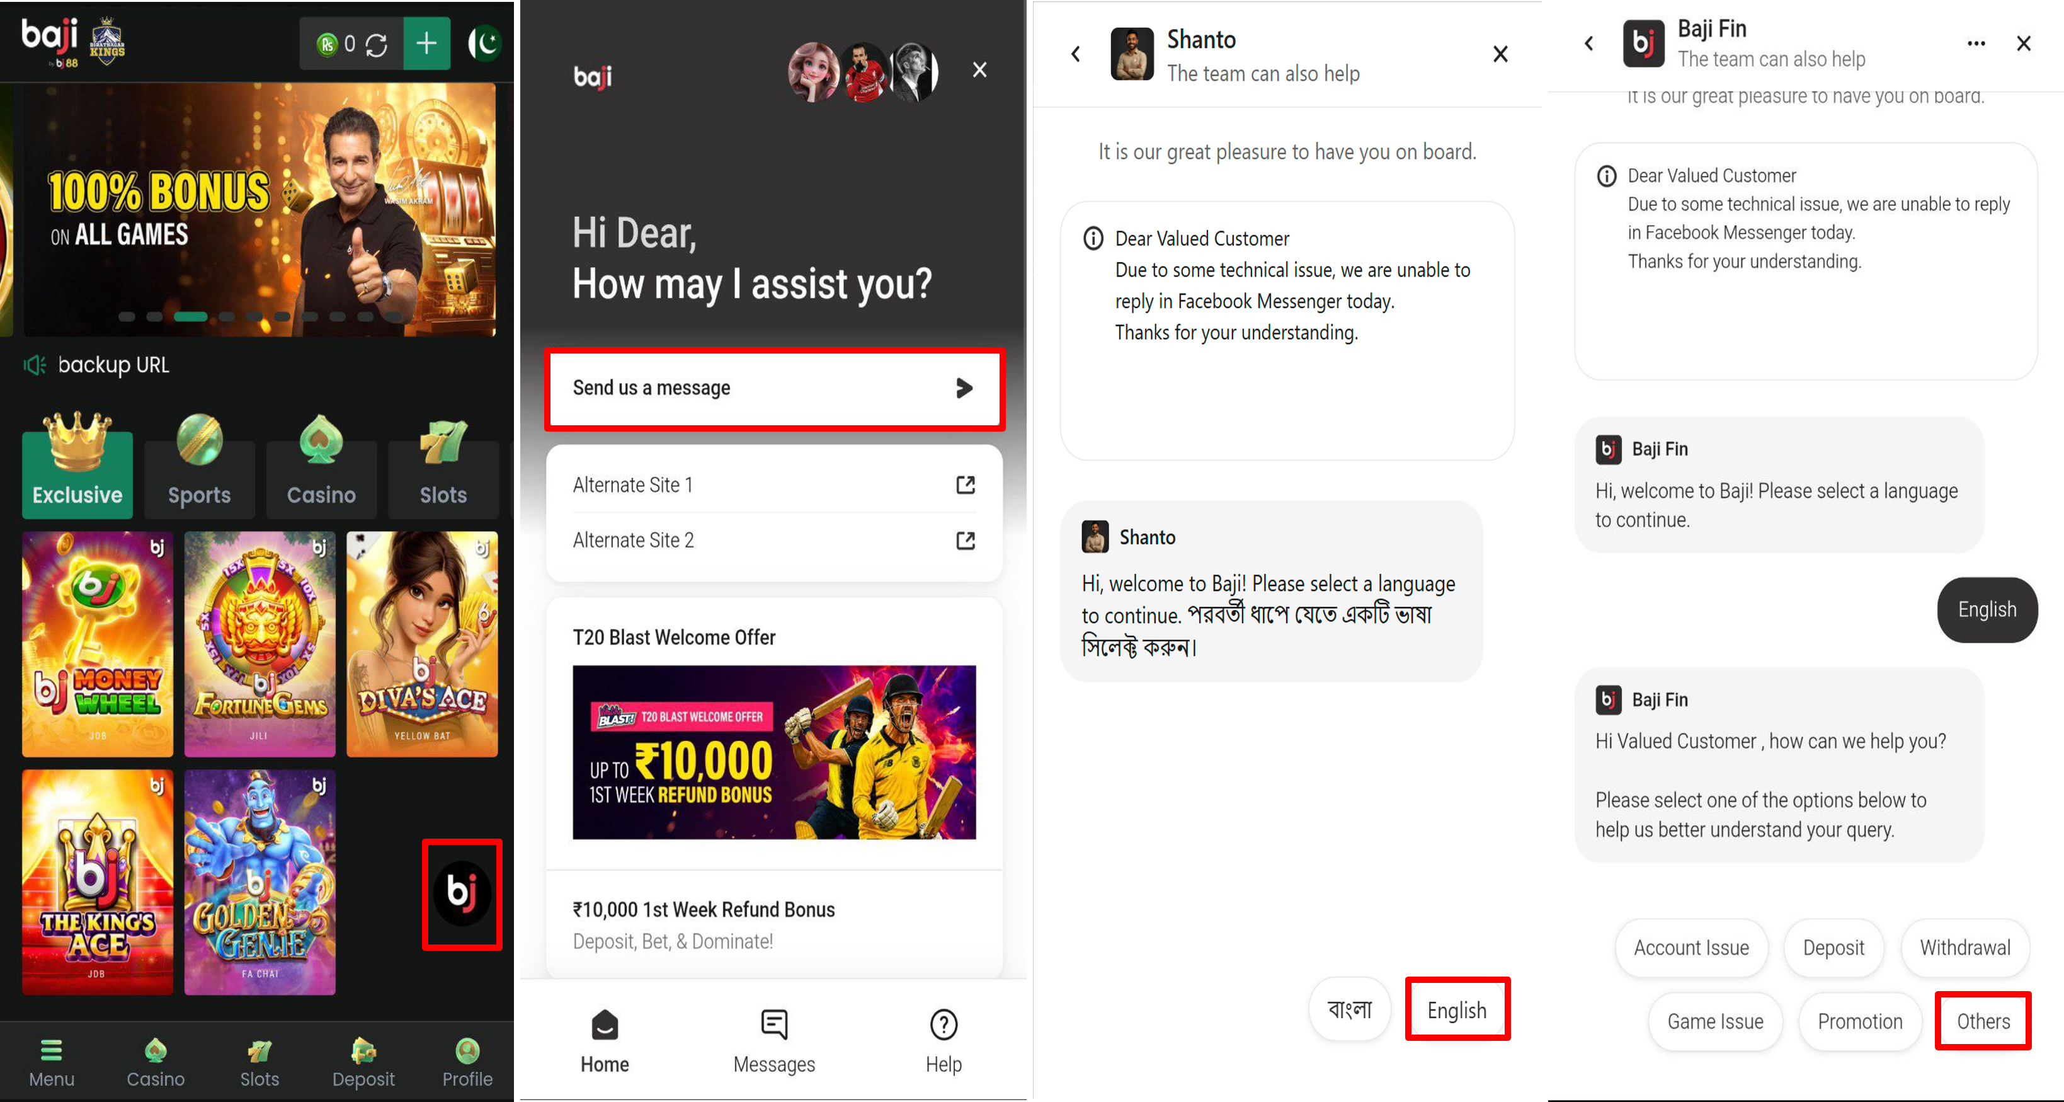Viewport: 2064px width, 1102px height.
Task: Open Deposit in bottom navigation
Action: 364,1063
